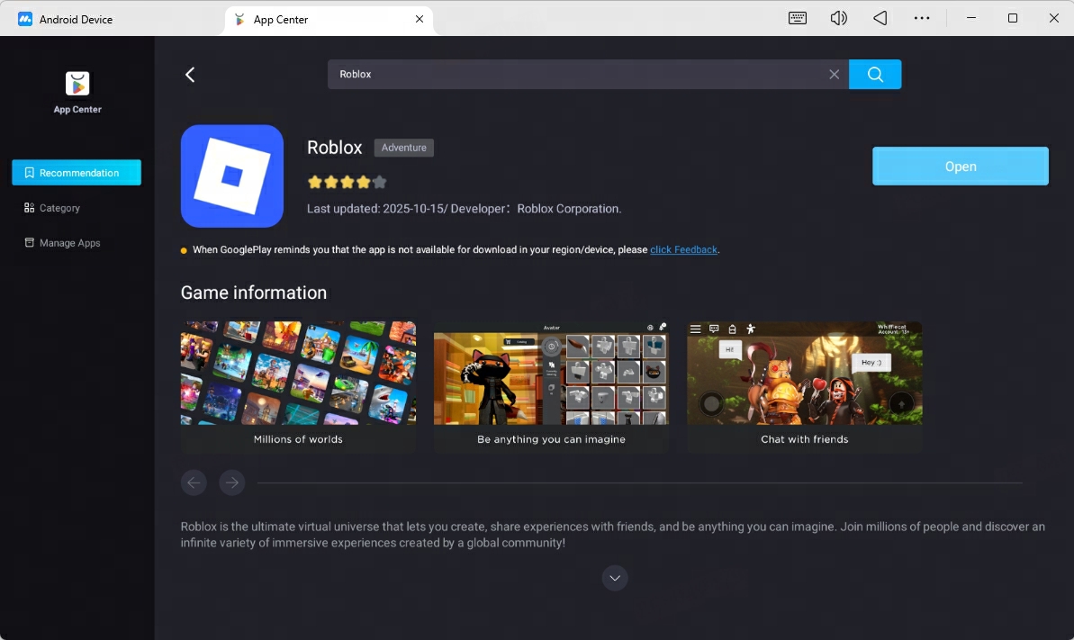
Task: Open the Roblox app
Action: tap(960, 166)
